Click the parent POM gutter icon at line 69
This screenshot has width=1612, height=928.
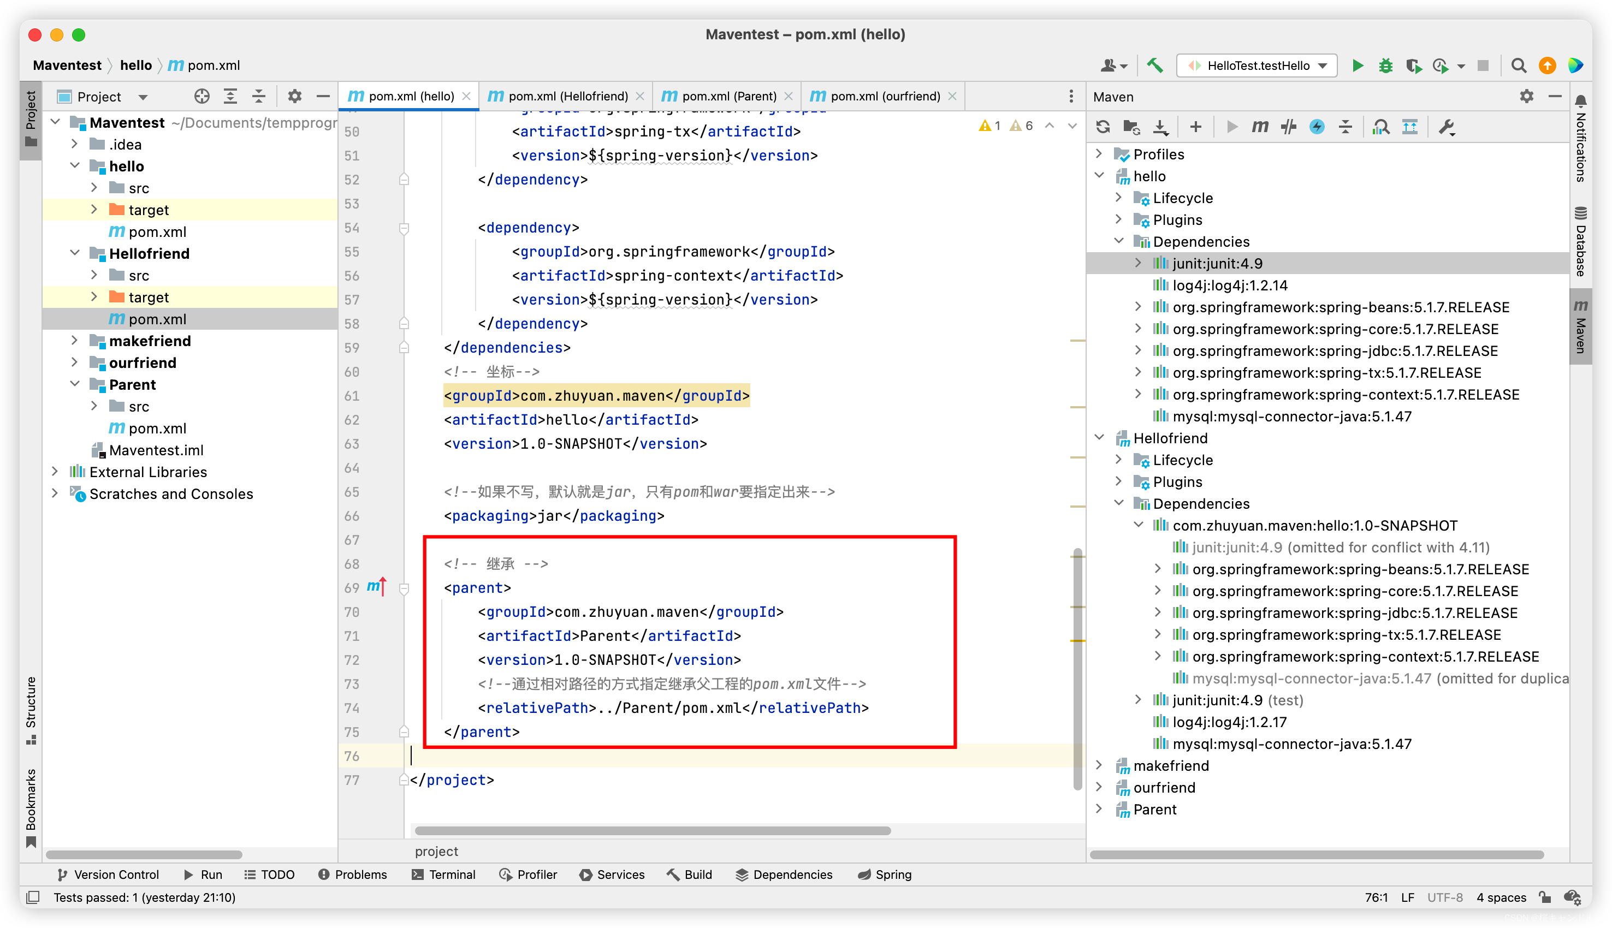pyautogui.click(x=376, y=586)
